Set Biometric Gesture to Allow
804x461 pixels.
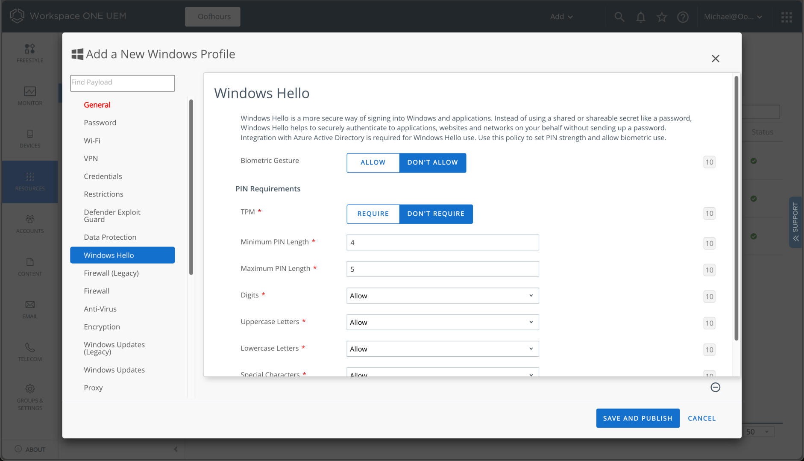(x=373, y=162)
